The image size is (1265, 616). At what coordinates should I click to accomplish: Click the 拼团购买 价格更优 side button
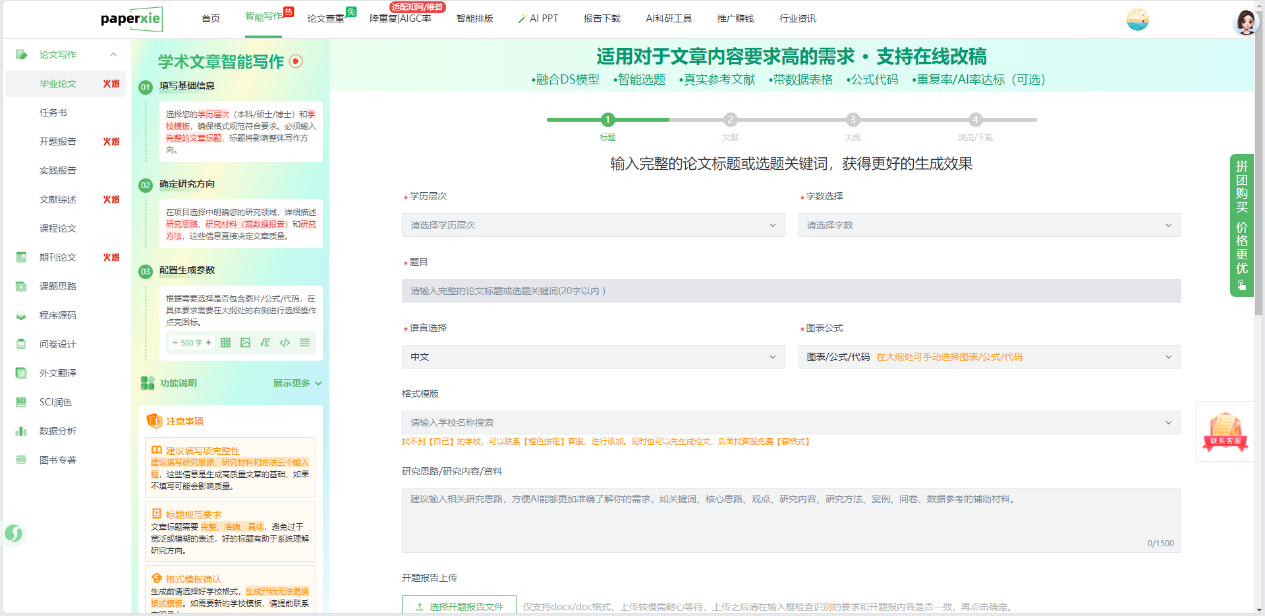(1241, 225)
